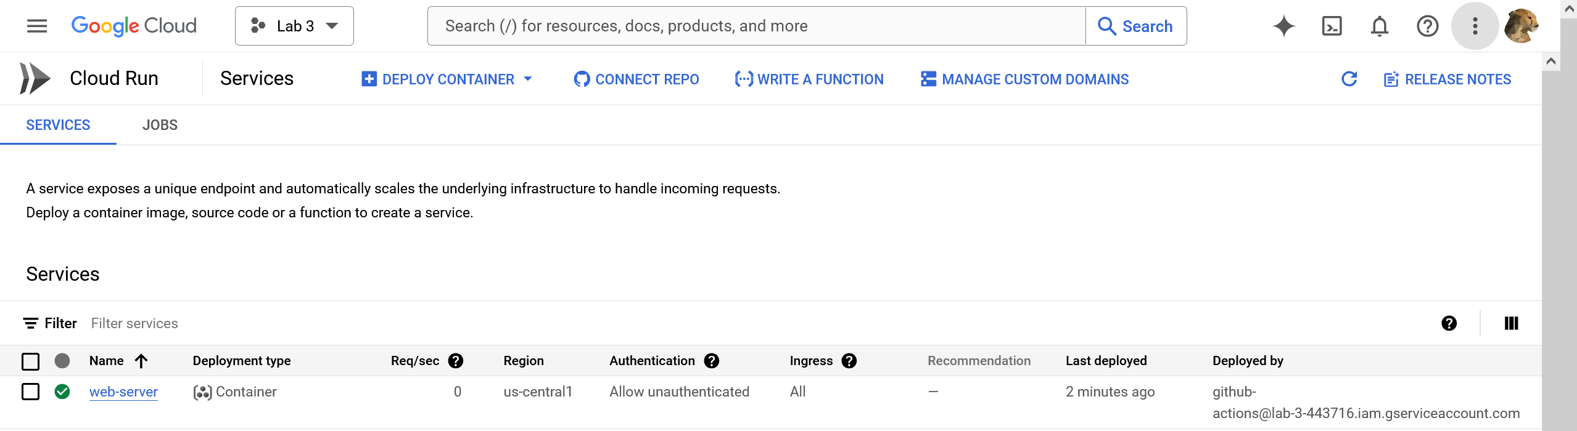Click the Container deployment type icon

tap(202, 392)
